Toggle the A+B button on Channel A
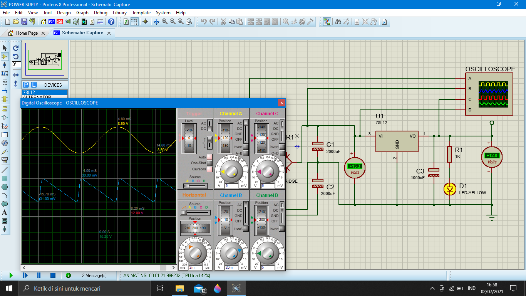The height and width of the screenshot is (296, 526). [x=246, y=153]
